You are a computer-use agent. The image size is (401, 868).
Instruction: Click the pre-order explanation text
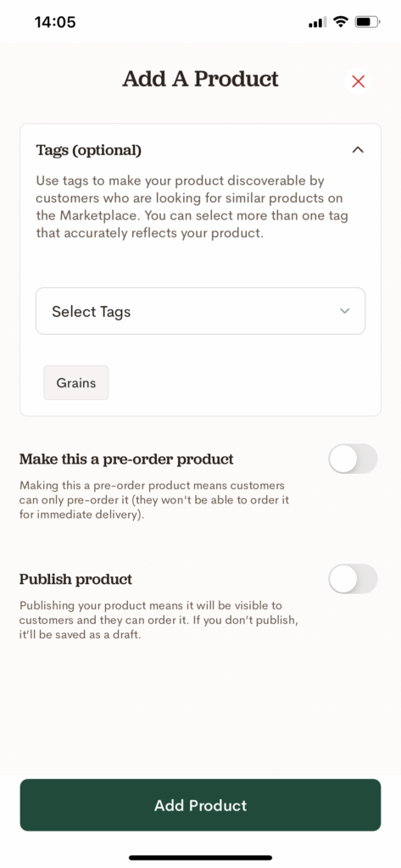(x=154, y=500)
